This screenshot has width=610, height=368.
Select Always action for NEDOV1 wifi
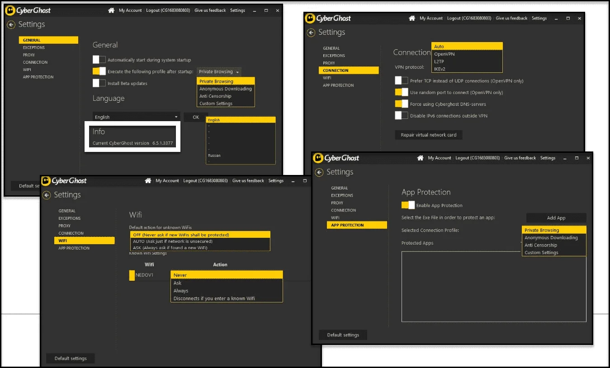tap(227, 291)
